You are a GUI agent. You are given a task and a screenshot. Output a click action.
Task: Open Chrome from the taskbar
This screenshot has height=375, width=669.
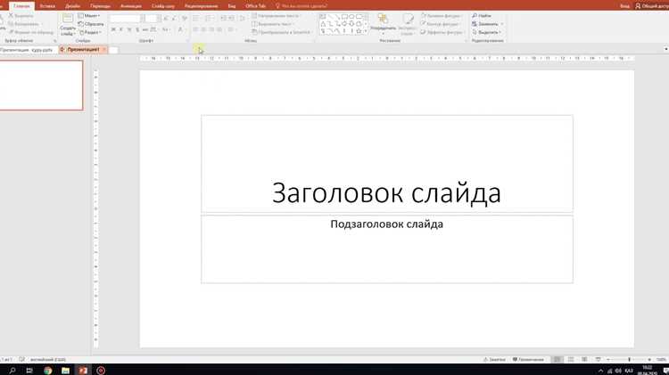48,371
